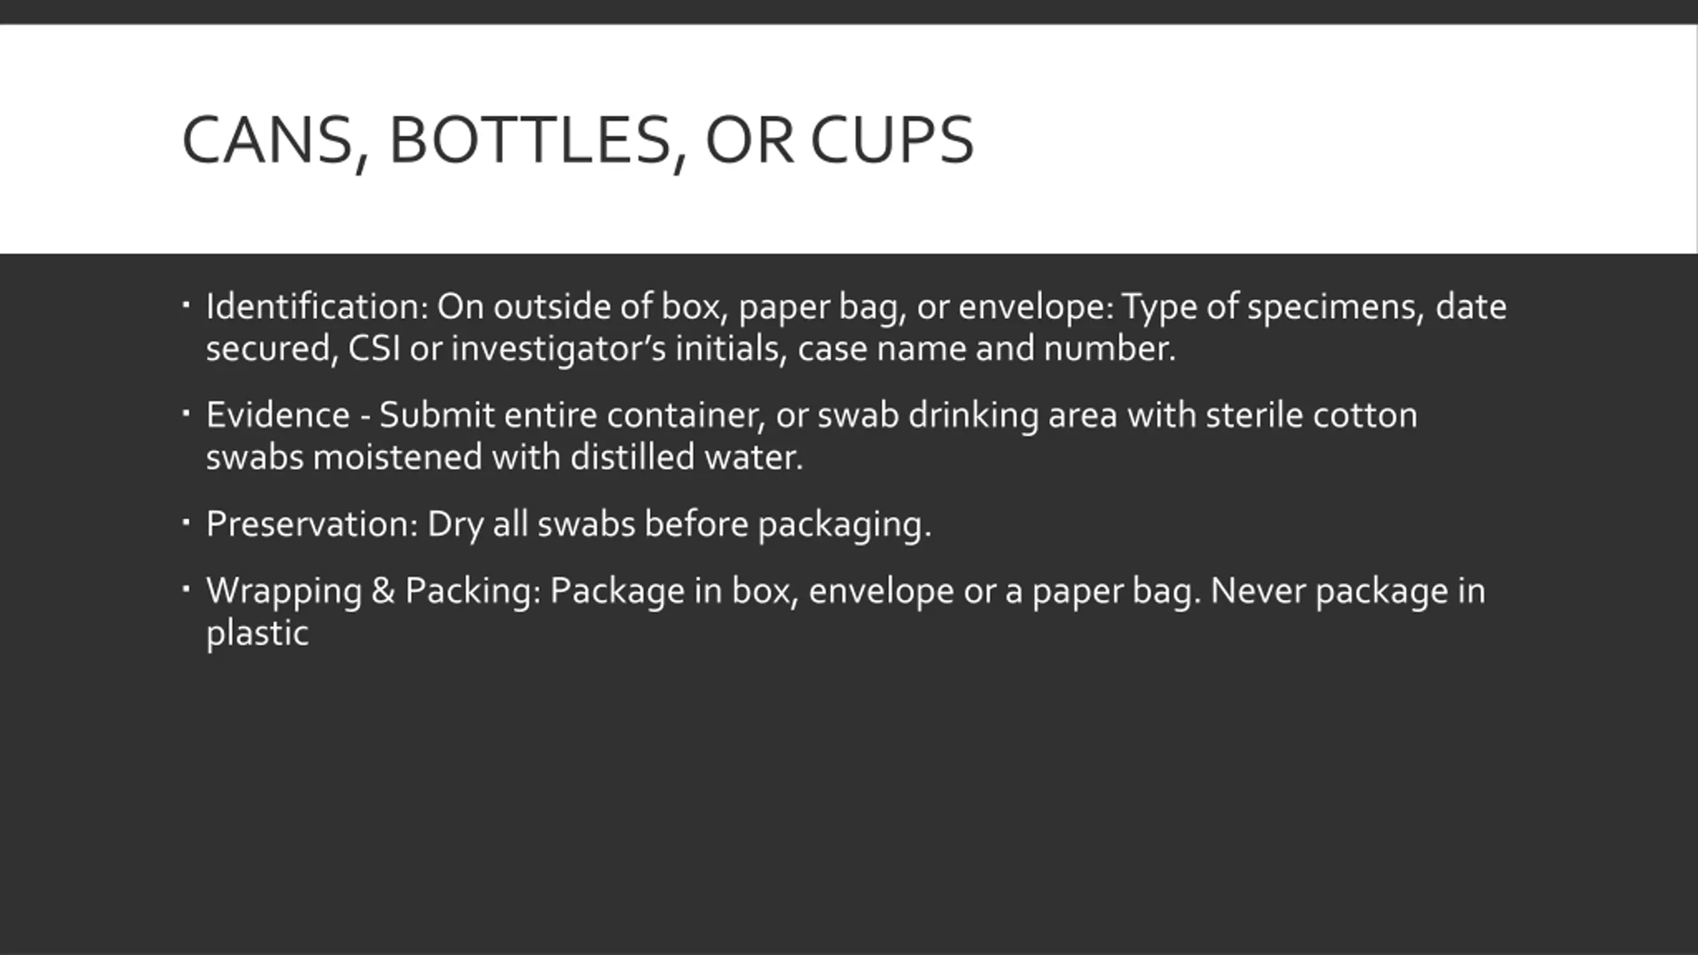Click the dark top border bar
The image size is (1698, 955).
click(849, 12)
